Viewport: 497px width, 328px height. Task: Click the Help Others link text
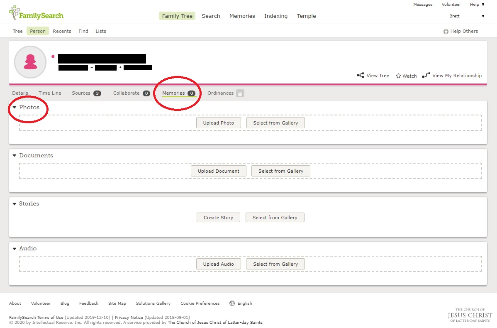coord(464,31)
